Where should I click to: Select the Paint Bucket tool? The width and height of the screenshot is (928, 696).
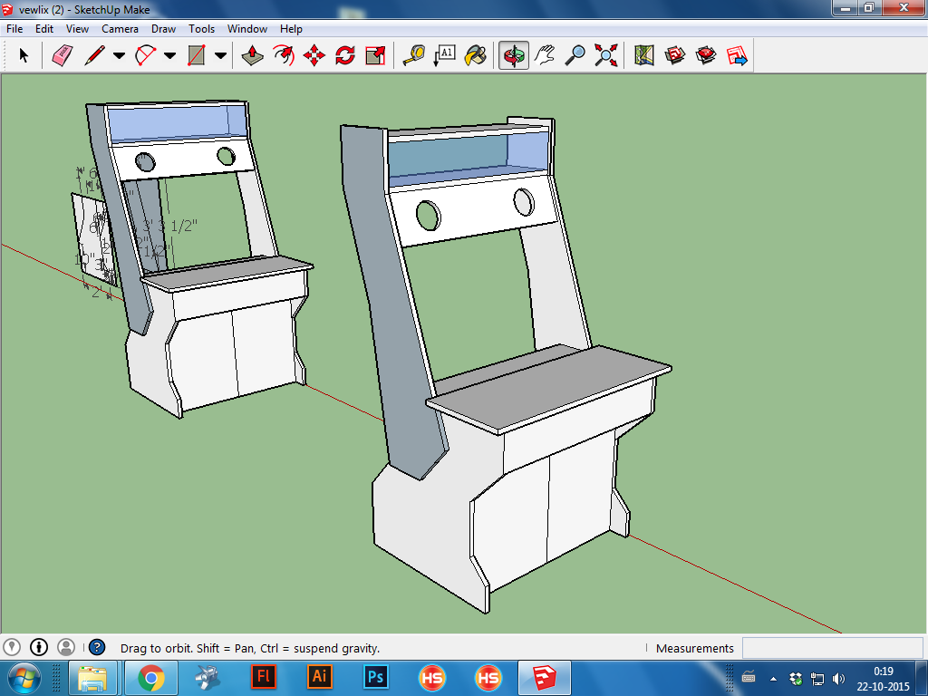(x=475, y=56)
